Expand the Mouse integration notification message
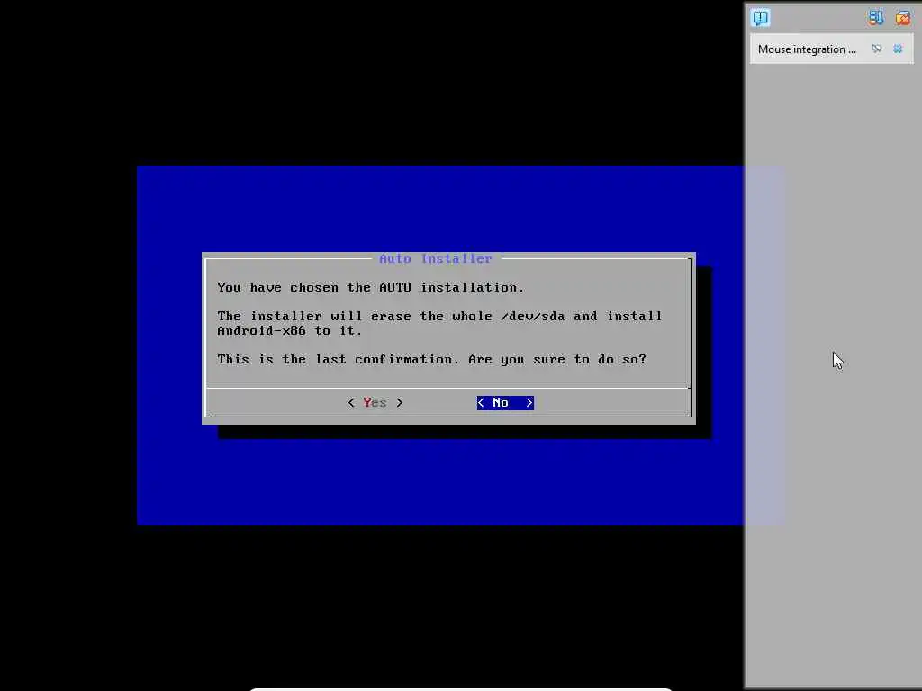Viewport: 922px width, 691px height. pos(806,49)
